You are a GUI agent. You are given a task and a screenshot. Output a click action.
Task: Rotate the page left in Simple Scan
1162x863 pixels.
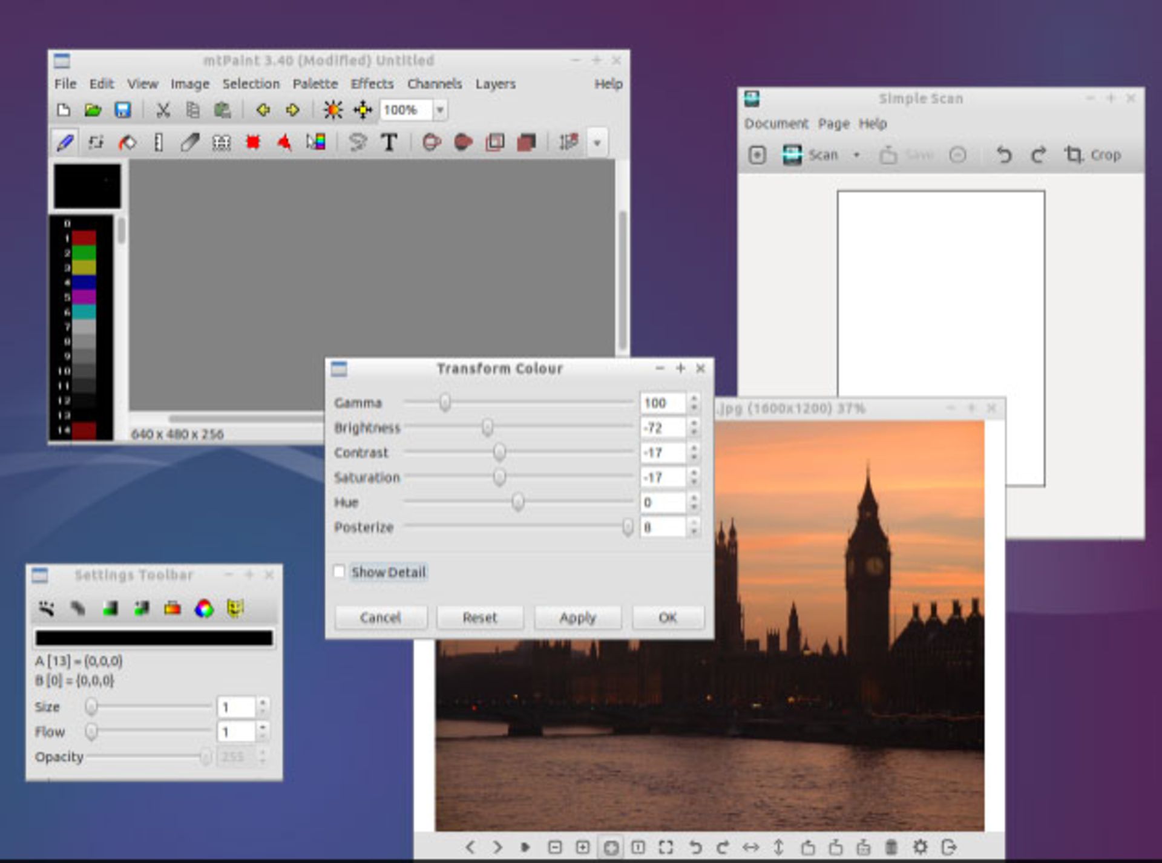tap(1004, 156)
